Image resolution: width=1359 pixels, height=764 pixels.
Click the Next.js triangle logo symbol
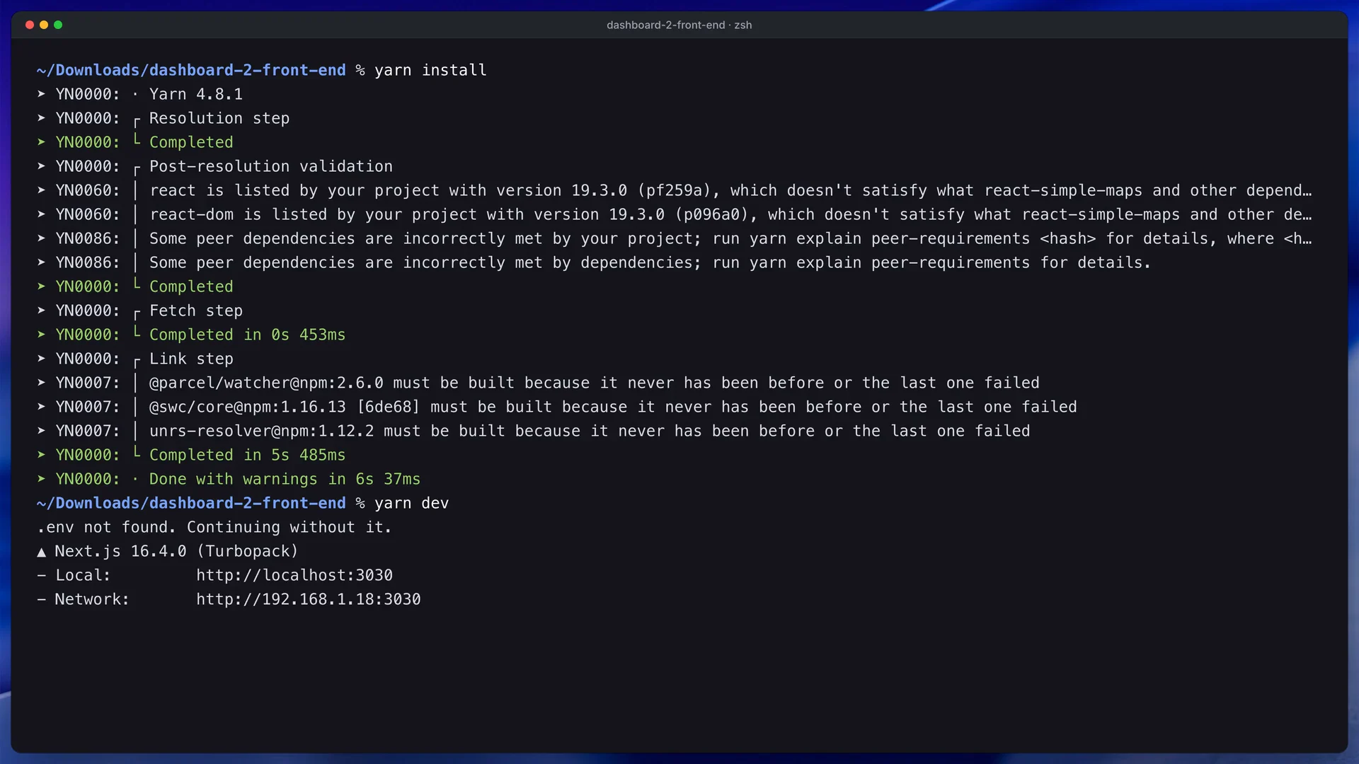pos(41,552)
